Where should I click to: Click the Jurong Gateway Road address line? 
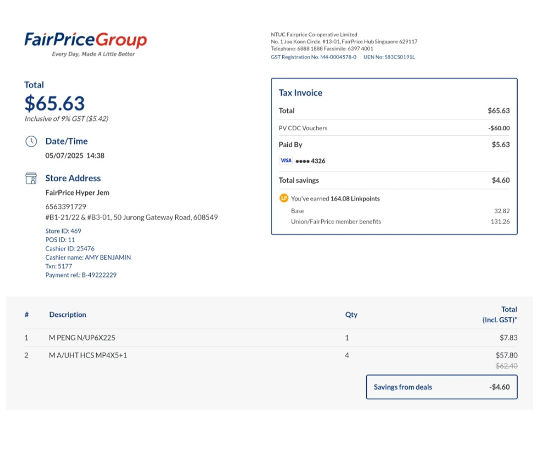pyautogui.click(x=132, y=217)
